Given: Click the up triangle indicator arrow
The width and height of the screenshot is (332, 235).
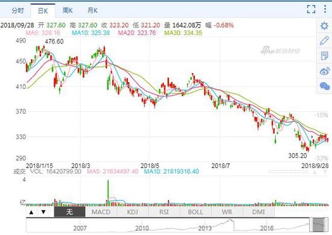Looking at the screenshot, I should 31,212.
